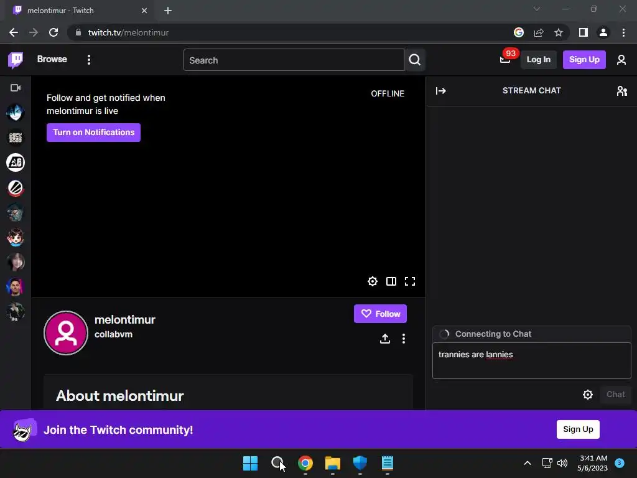Follow melontimur

(380, 314)
